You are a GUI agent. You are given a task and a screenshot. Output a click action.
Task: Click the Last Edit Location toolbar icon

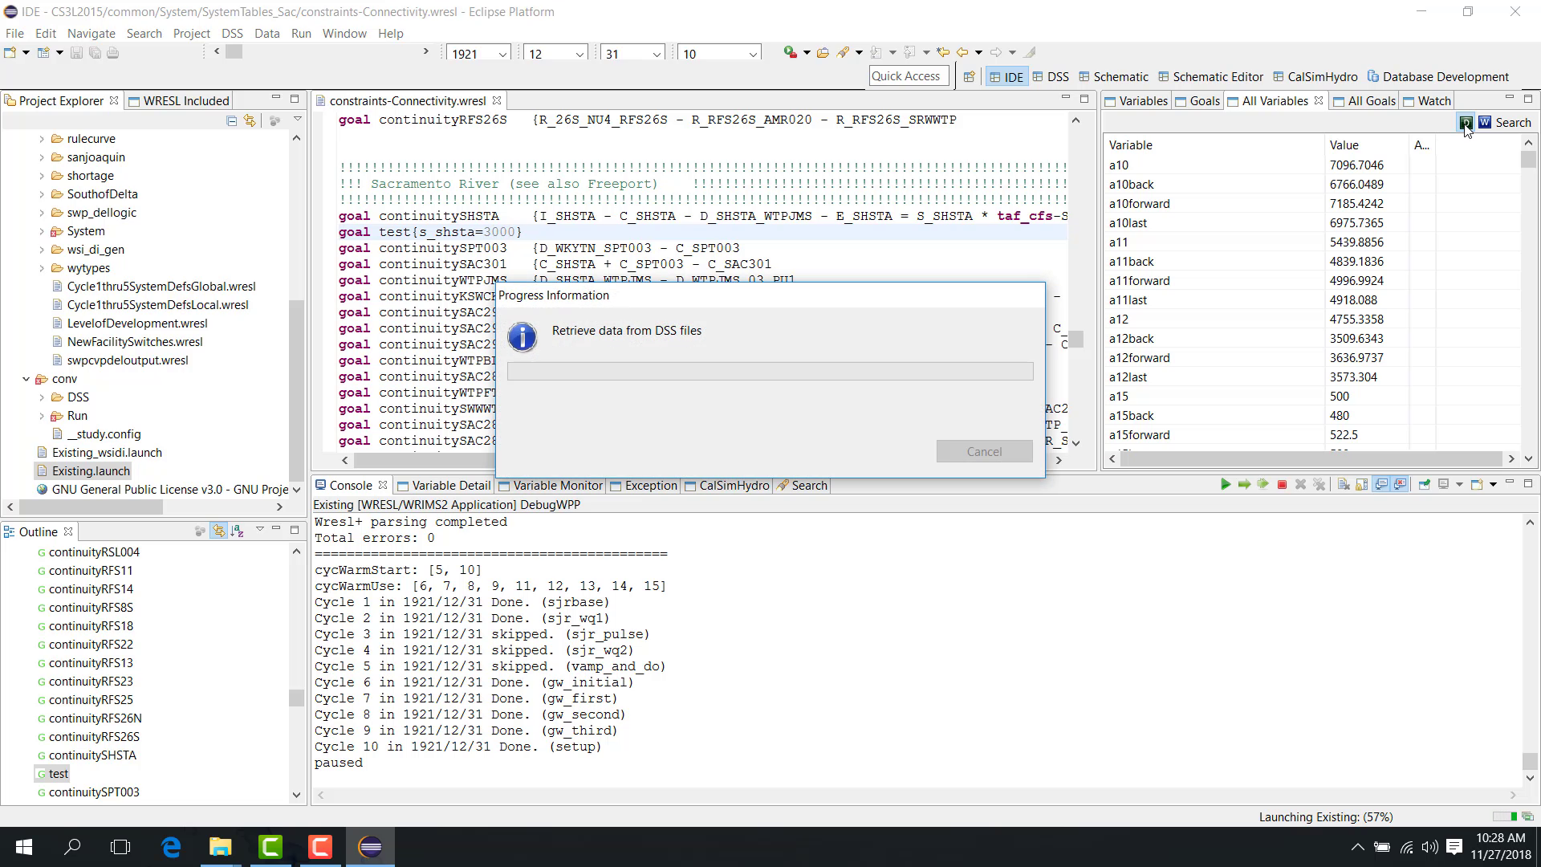click(943, 53)
